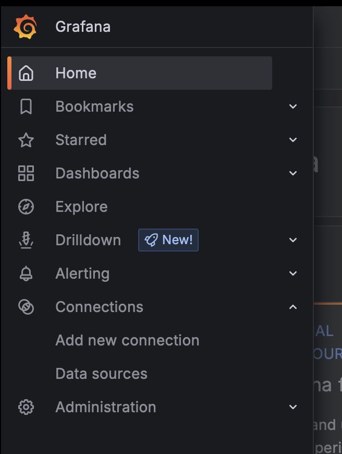Viewport: 342px width, 454px height.
Task: Click the Bookmarks ribbon icon
Action: tap(26, 106)
